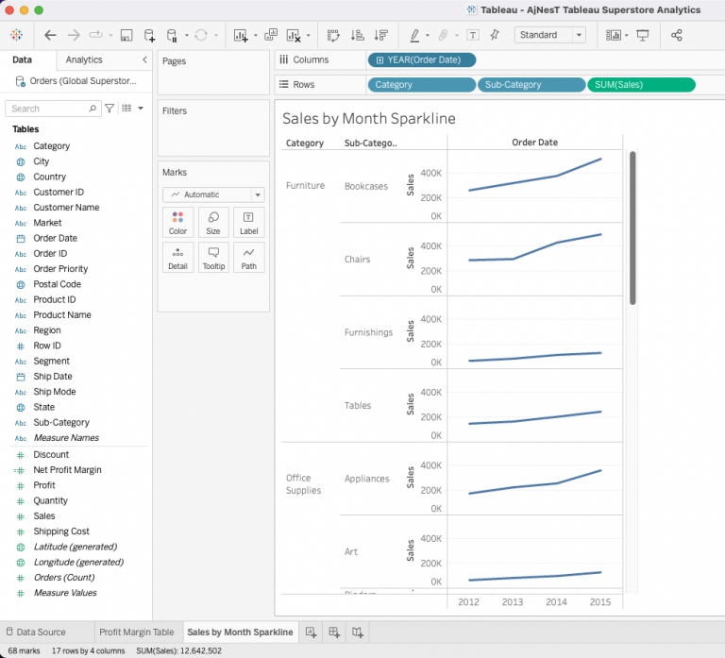Click the Share workbook icon
This screenshot has height=658, width=725.
[x=676, y=35]
